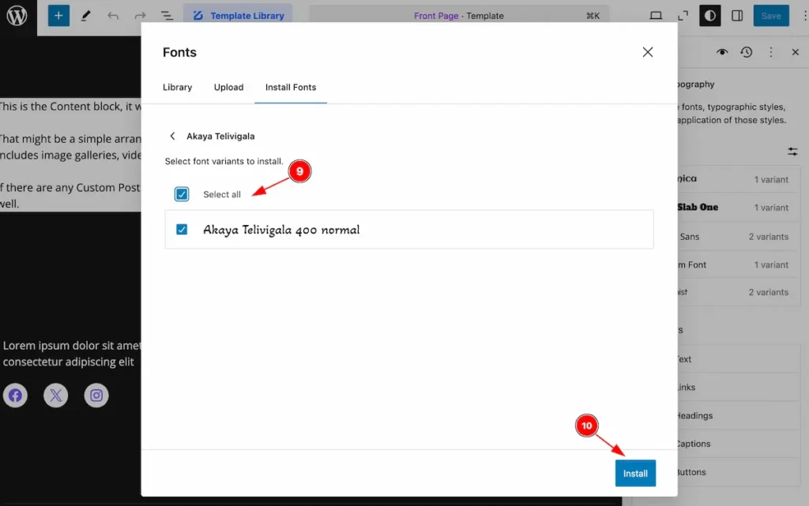
Task: Save the template changes
Action: pos(771,16)
